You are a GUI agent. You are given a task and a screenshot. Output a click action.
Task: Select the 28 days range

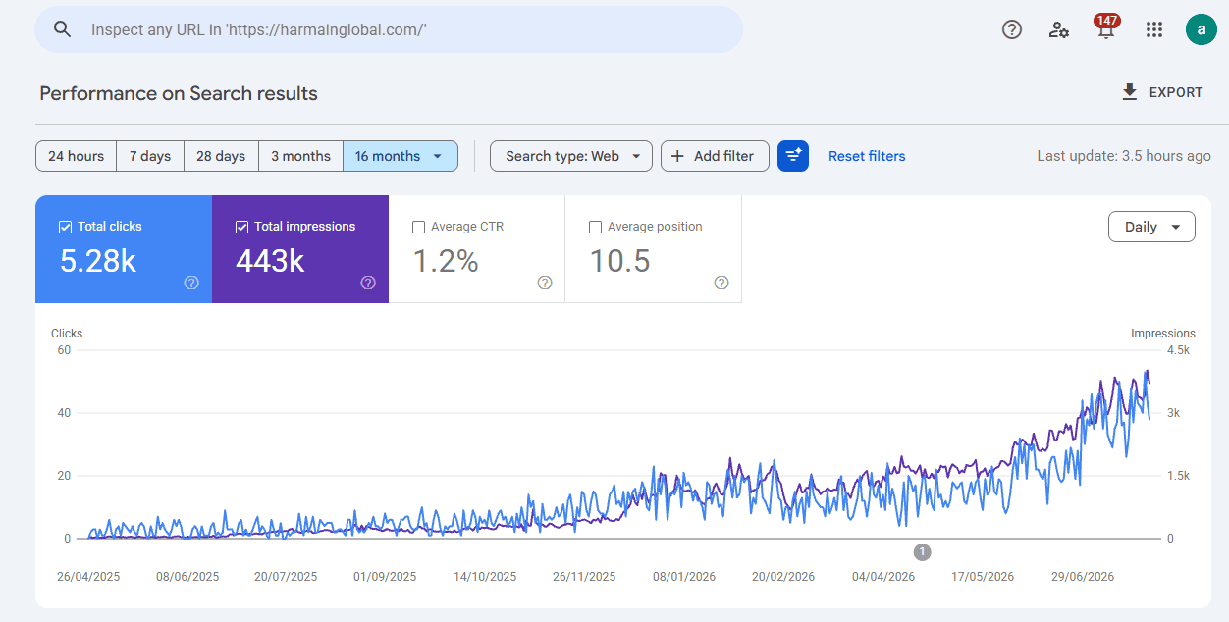(x=221, y=156)
